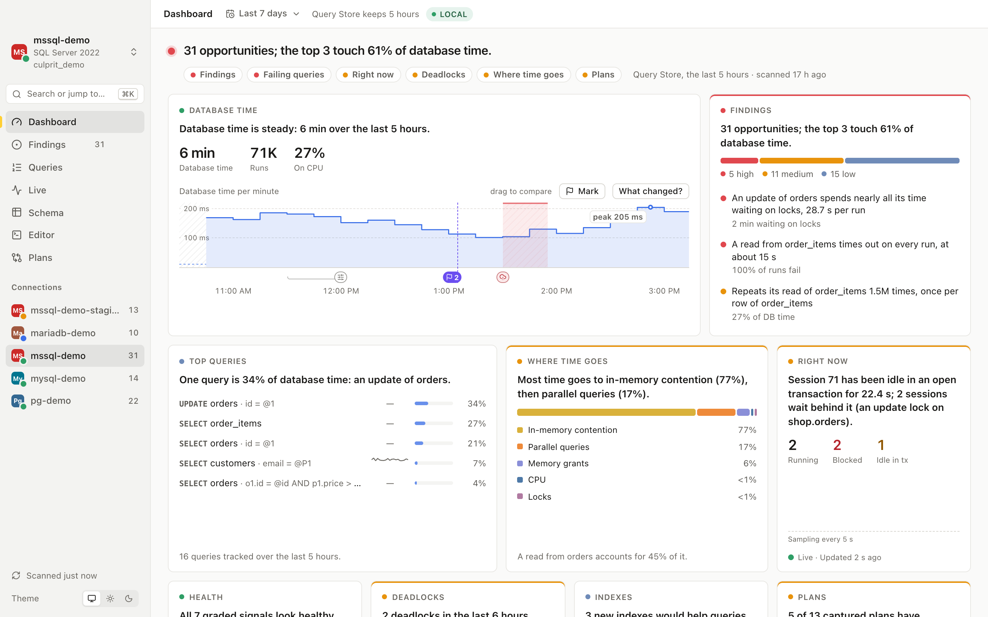The width and height of the screenshot is (988, 617).
Task: Click the calendar icon beside Last 7 days
Action: (x=230, y=14)
